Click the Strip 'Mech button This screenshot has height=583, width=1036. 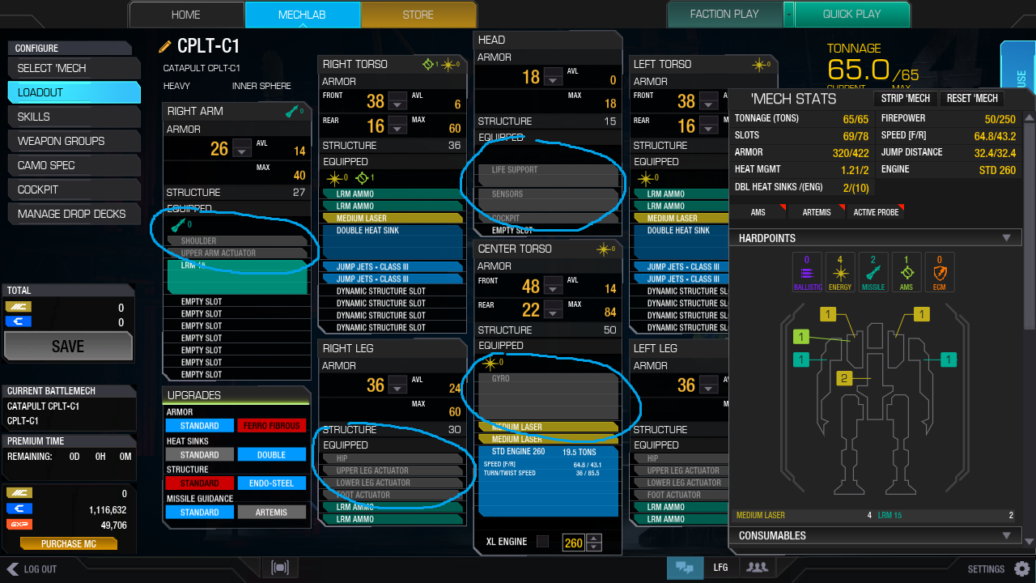click(x=906, y=98)
